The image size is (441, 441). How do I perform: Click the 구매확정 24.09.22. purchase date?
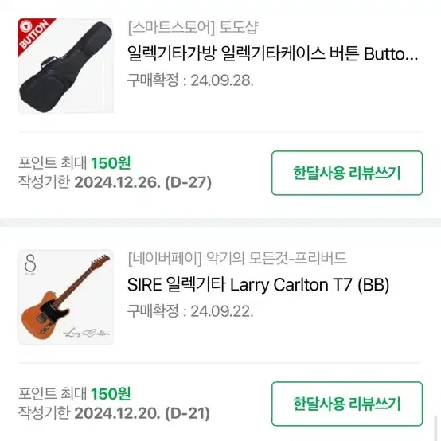click(190, 311)
